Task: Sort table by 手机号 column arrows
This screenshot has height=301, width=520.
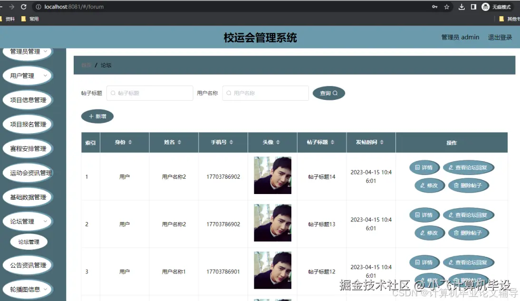Action: pos(231,142)
